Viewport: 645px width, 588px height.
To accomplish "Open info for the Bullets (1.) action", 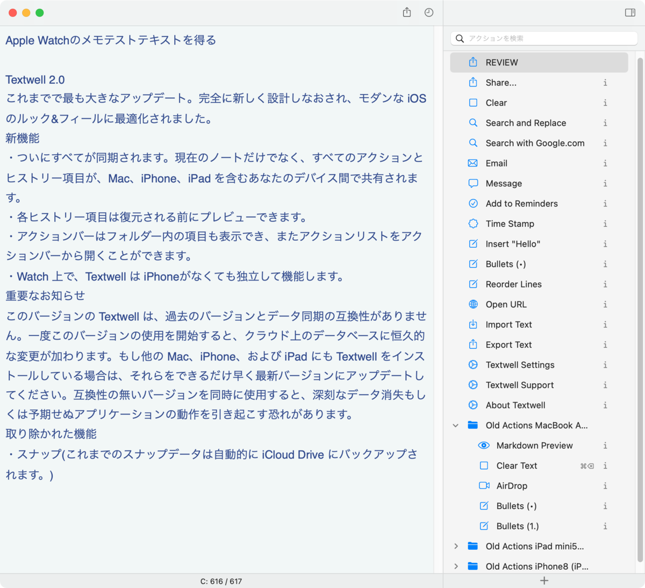I will point(605,526).
